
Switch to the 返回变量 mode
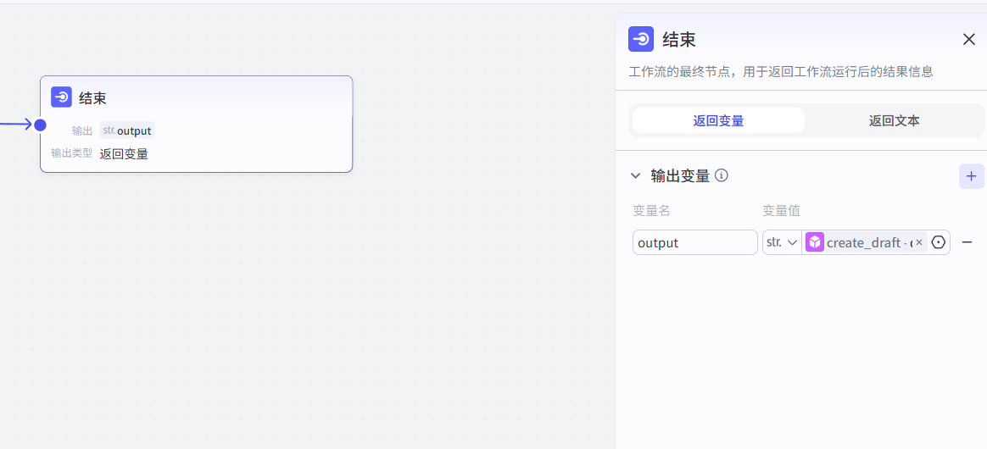[718, 120]
